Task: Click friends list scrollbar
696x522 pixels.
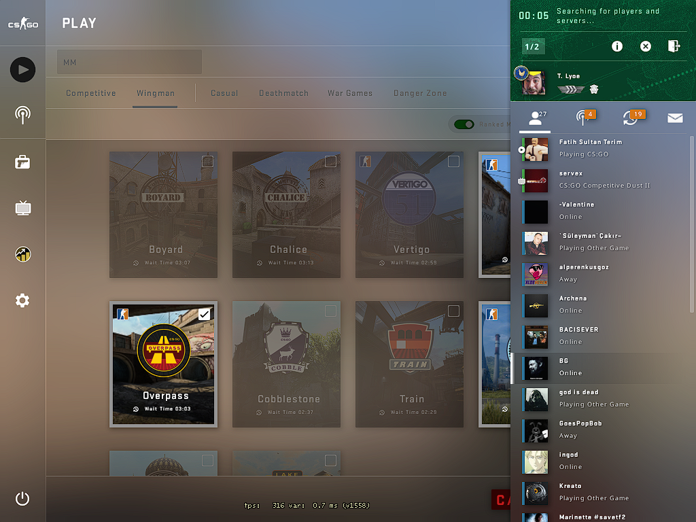Action: coord(691,224)
